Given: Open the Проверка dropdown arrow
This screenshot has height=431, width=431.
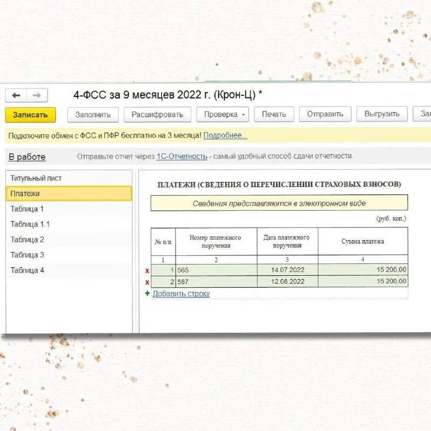Looking at the screenshot, I should click(x=244, y=114).
